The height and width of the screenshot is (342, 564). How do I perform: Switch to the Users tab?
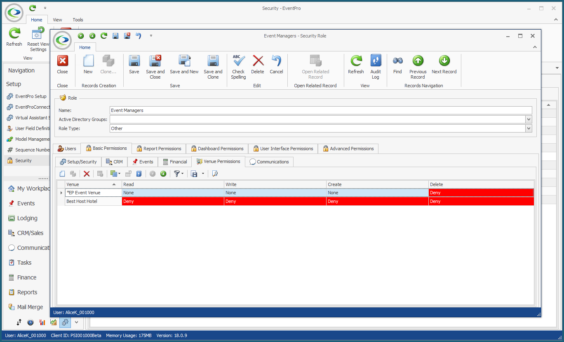click(67, 149)
